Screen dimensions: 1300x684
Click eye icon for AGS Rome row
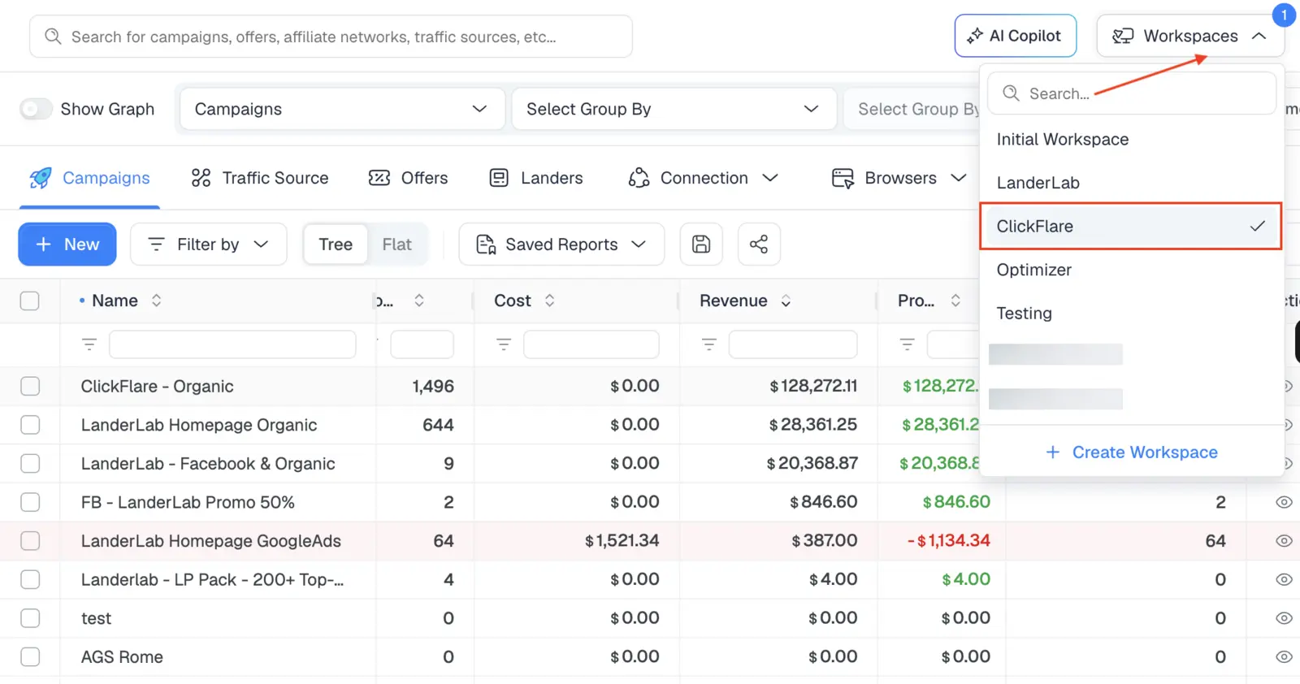[1284, 657]
